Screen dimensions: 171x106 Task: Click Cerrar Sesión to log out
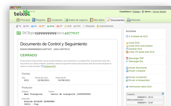(159, 12)
